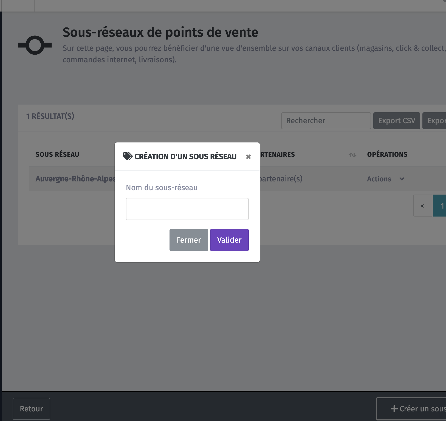Click the second Export button
This screenshot has width=446, height=421.
click(434, 121)
